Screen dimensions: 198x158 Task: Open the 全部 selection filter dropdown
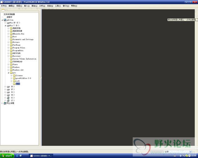(191, 152)
